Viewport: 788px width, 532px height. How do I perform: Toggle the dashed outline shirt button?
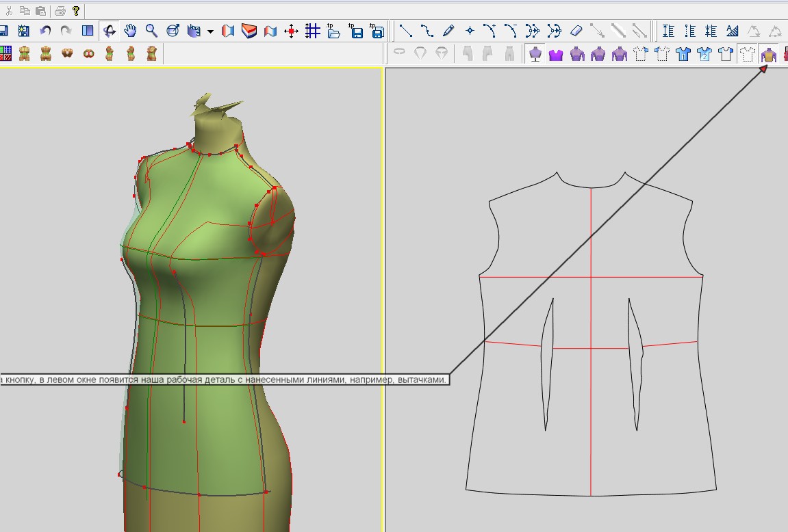(x=747, y=53)
